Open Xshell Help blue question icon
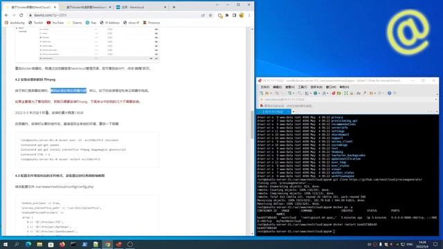 (389, 93)
